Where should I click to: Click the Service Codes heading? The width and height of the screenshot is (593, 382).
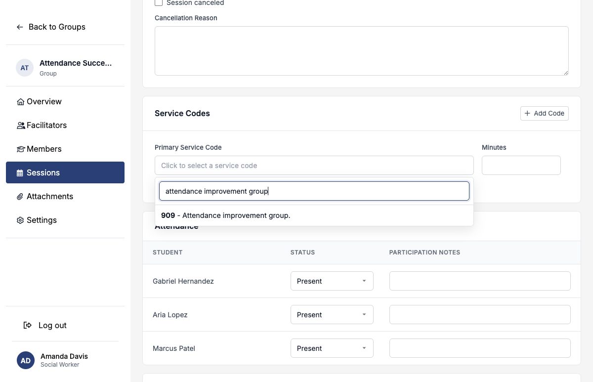(182, 114)
